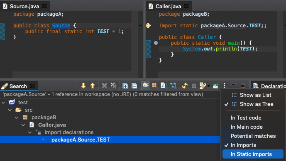Collapse import declarations node
The image size is (286, 161).
coord(30,132)
